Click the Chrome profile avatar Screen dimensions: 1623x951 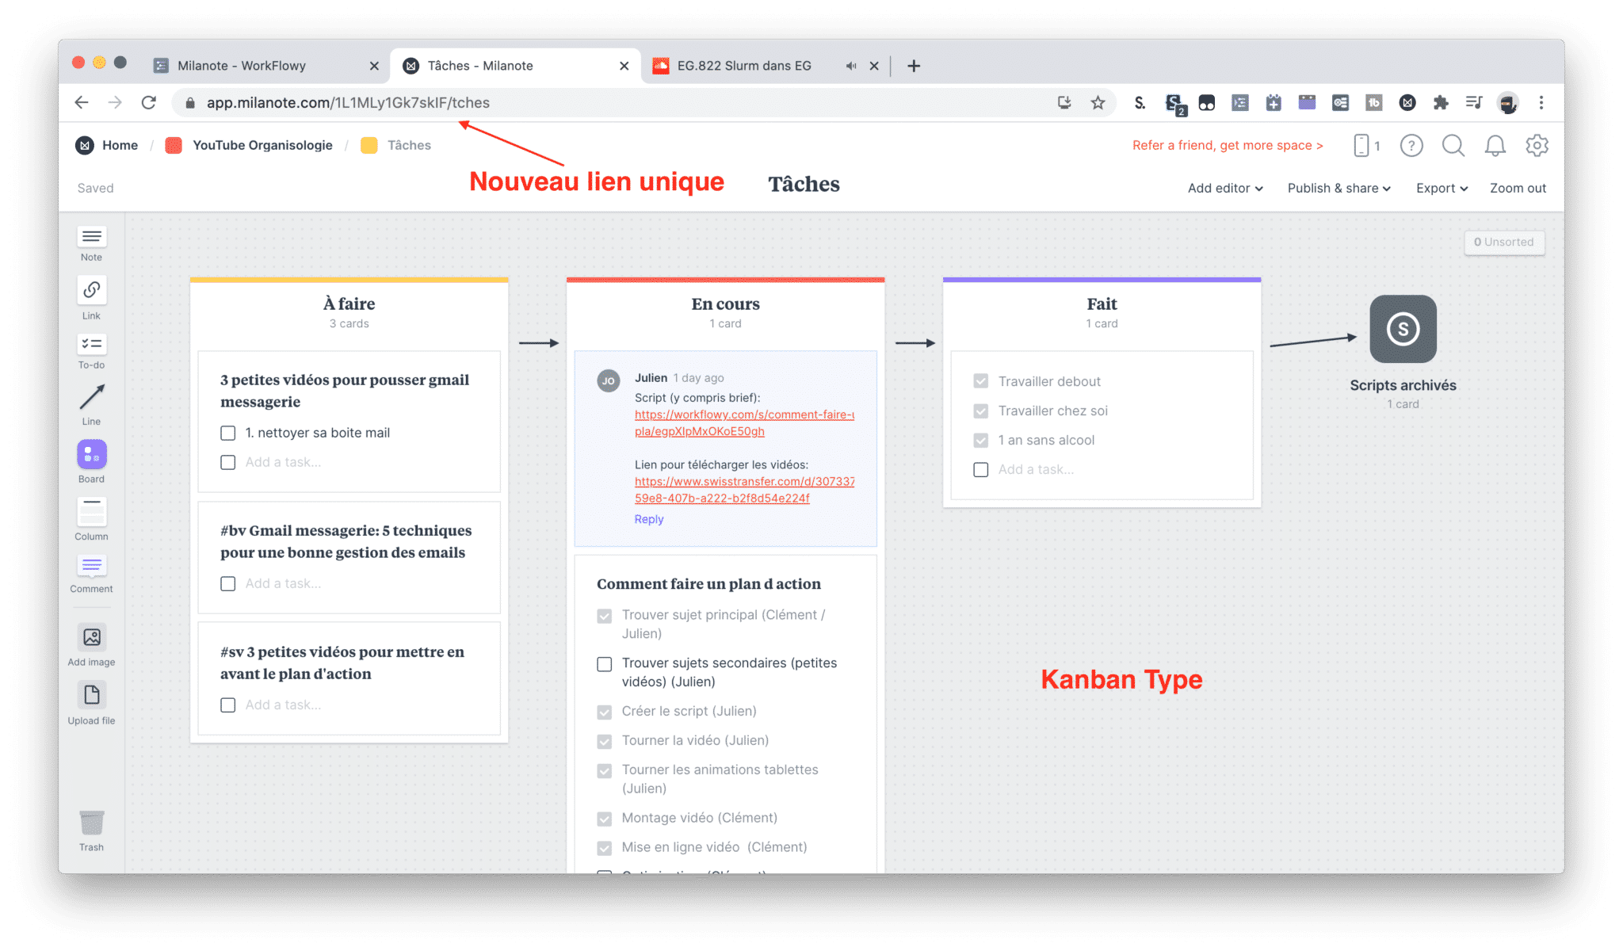(x=1508, y=102)
